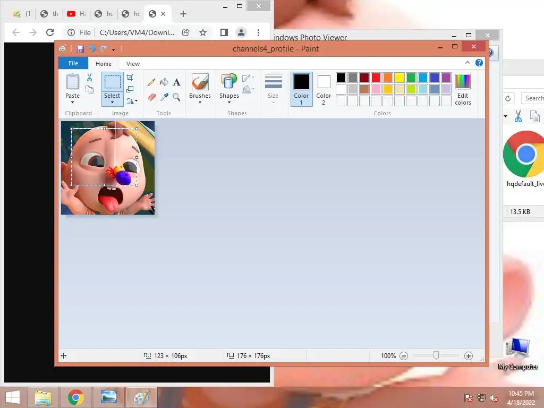
Task: Click zoom in plus button
Action: pos(469,356)
